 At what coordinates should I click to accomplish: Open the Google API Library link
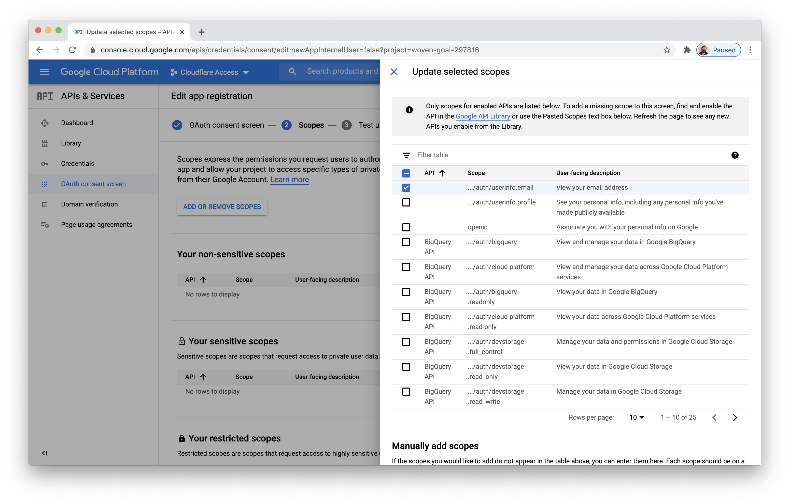pyautogui.click(x=483, y=116)
